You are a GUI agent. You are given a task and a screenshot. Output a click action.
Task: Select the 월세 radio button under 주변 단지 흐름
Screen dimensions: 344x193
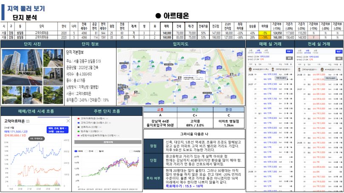97,151
